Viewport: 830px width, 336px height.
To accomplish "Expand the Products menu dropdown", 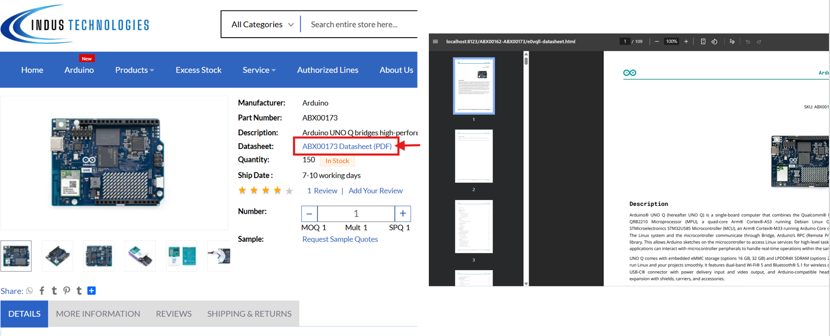I will pos(134,69).
